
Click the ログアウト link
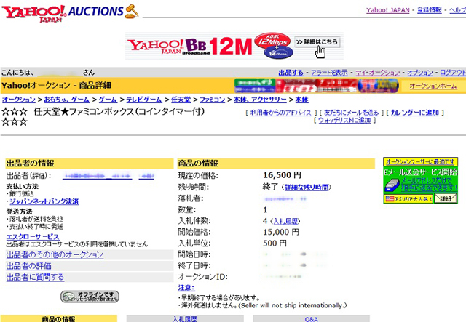[453, 73]
